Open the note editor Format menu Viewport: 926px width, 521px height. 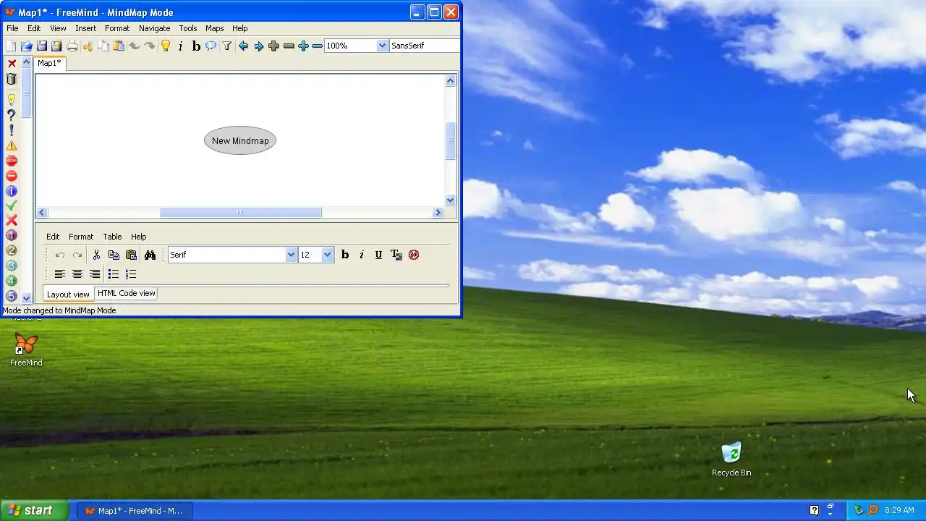pos(81,237)
